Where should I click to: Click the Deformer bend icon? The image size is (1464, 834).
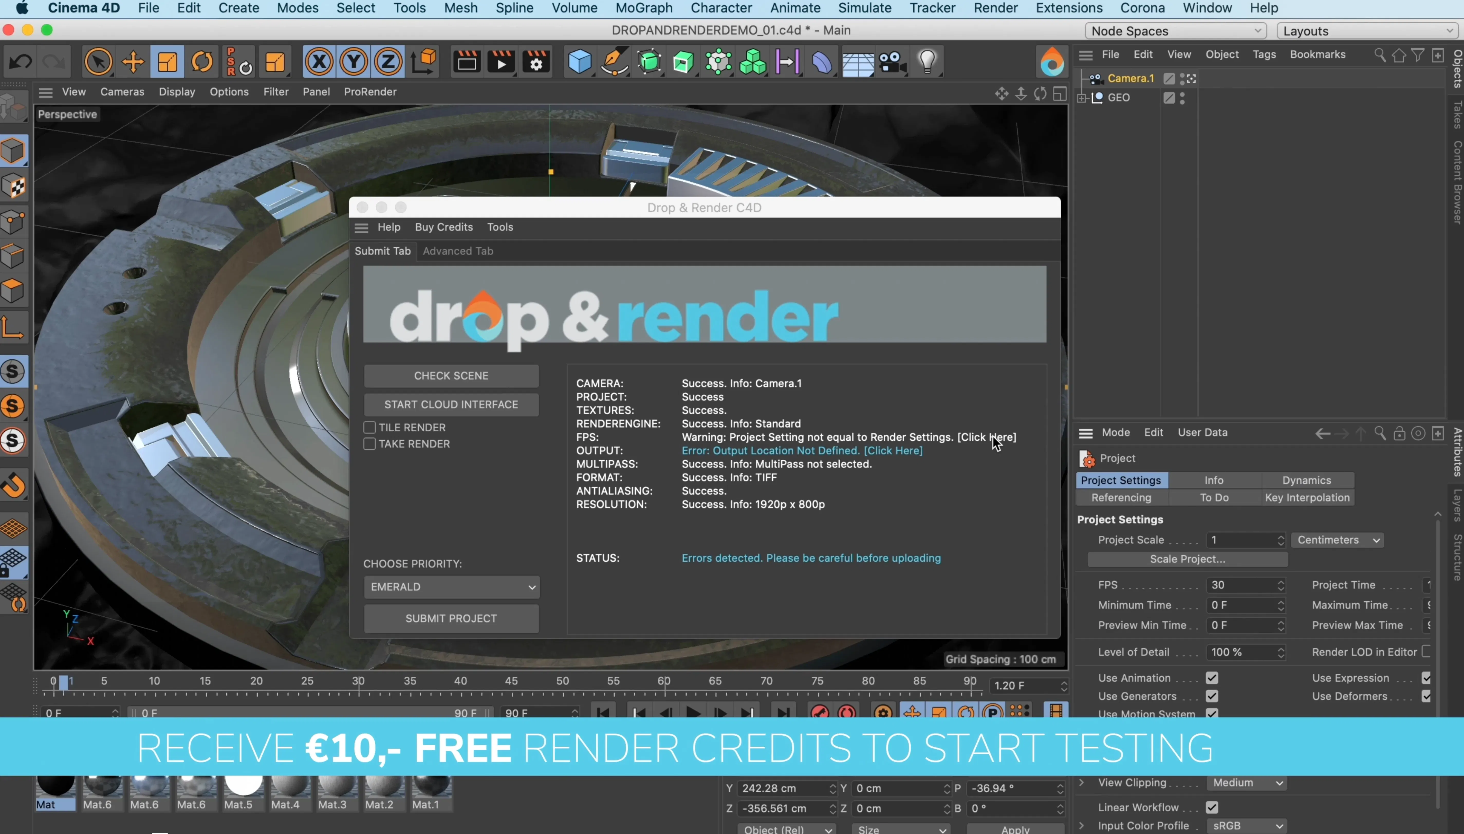point(822,61)
